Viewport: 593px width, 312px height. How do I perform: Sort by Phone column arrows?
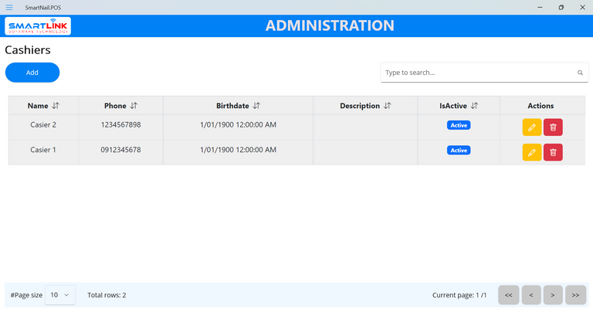coord(134,106)
